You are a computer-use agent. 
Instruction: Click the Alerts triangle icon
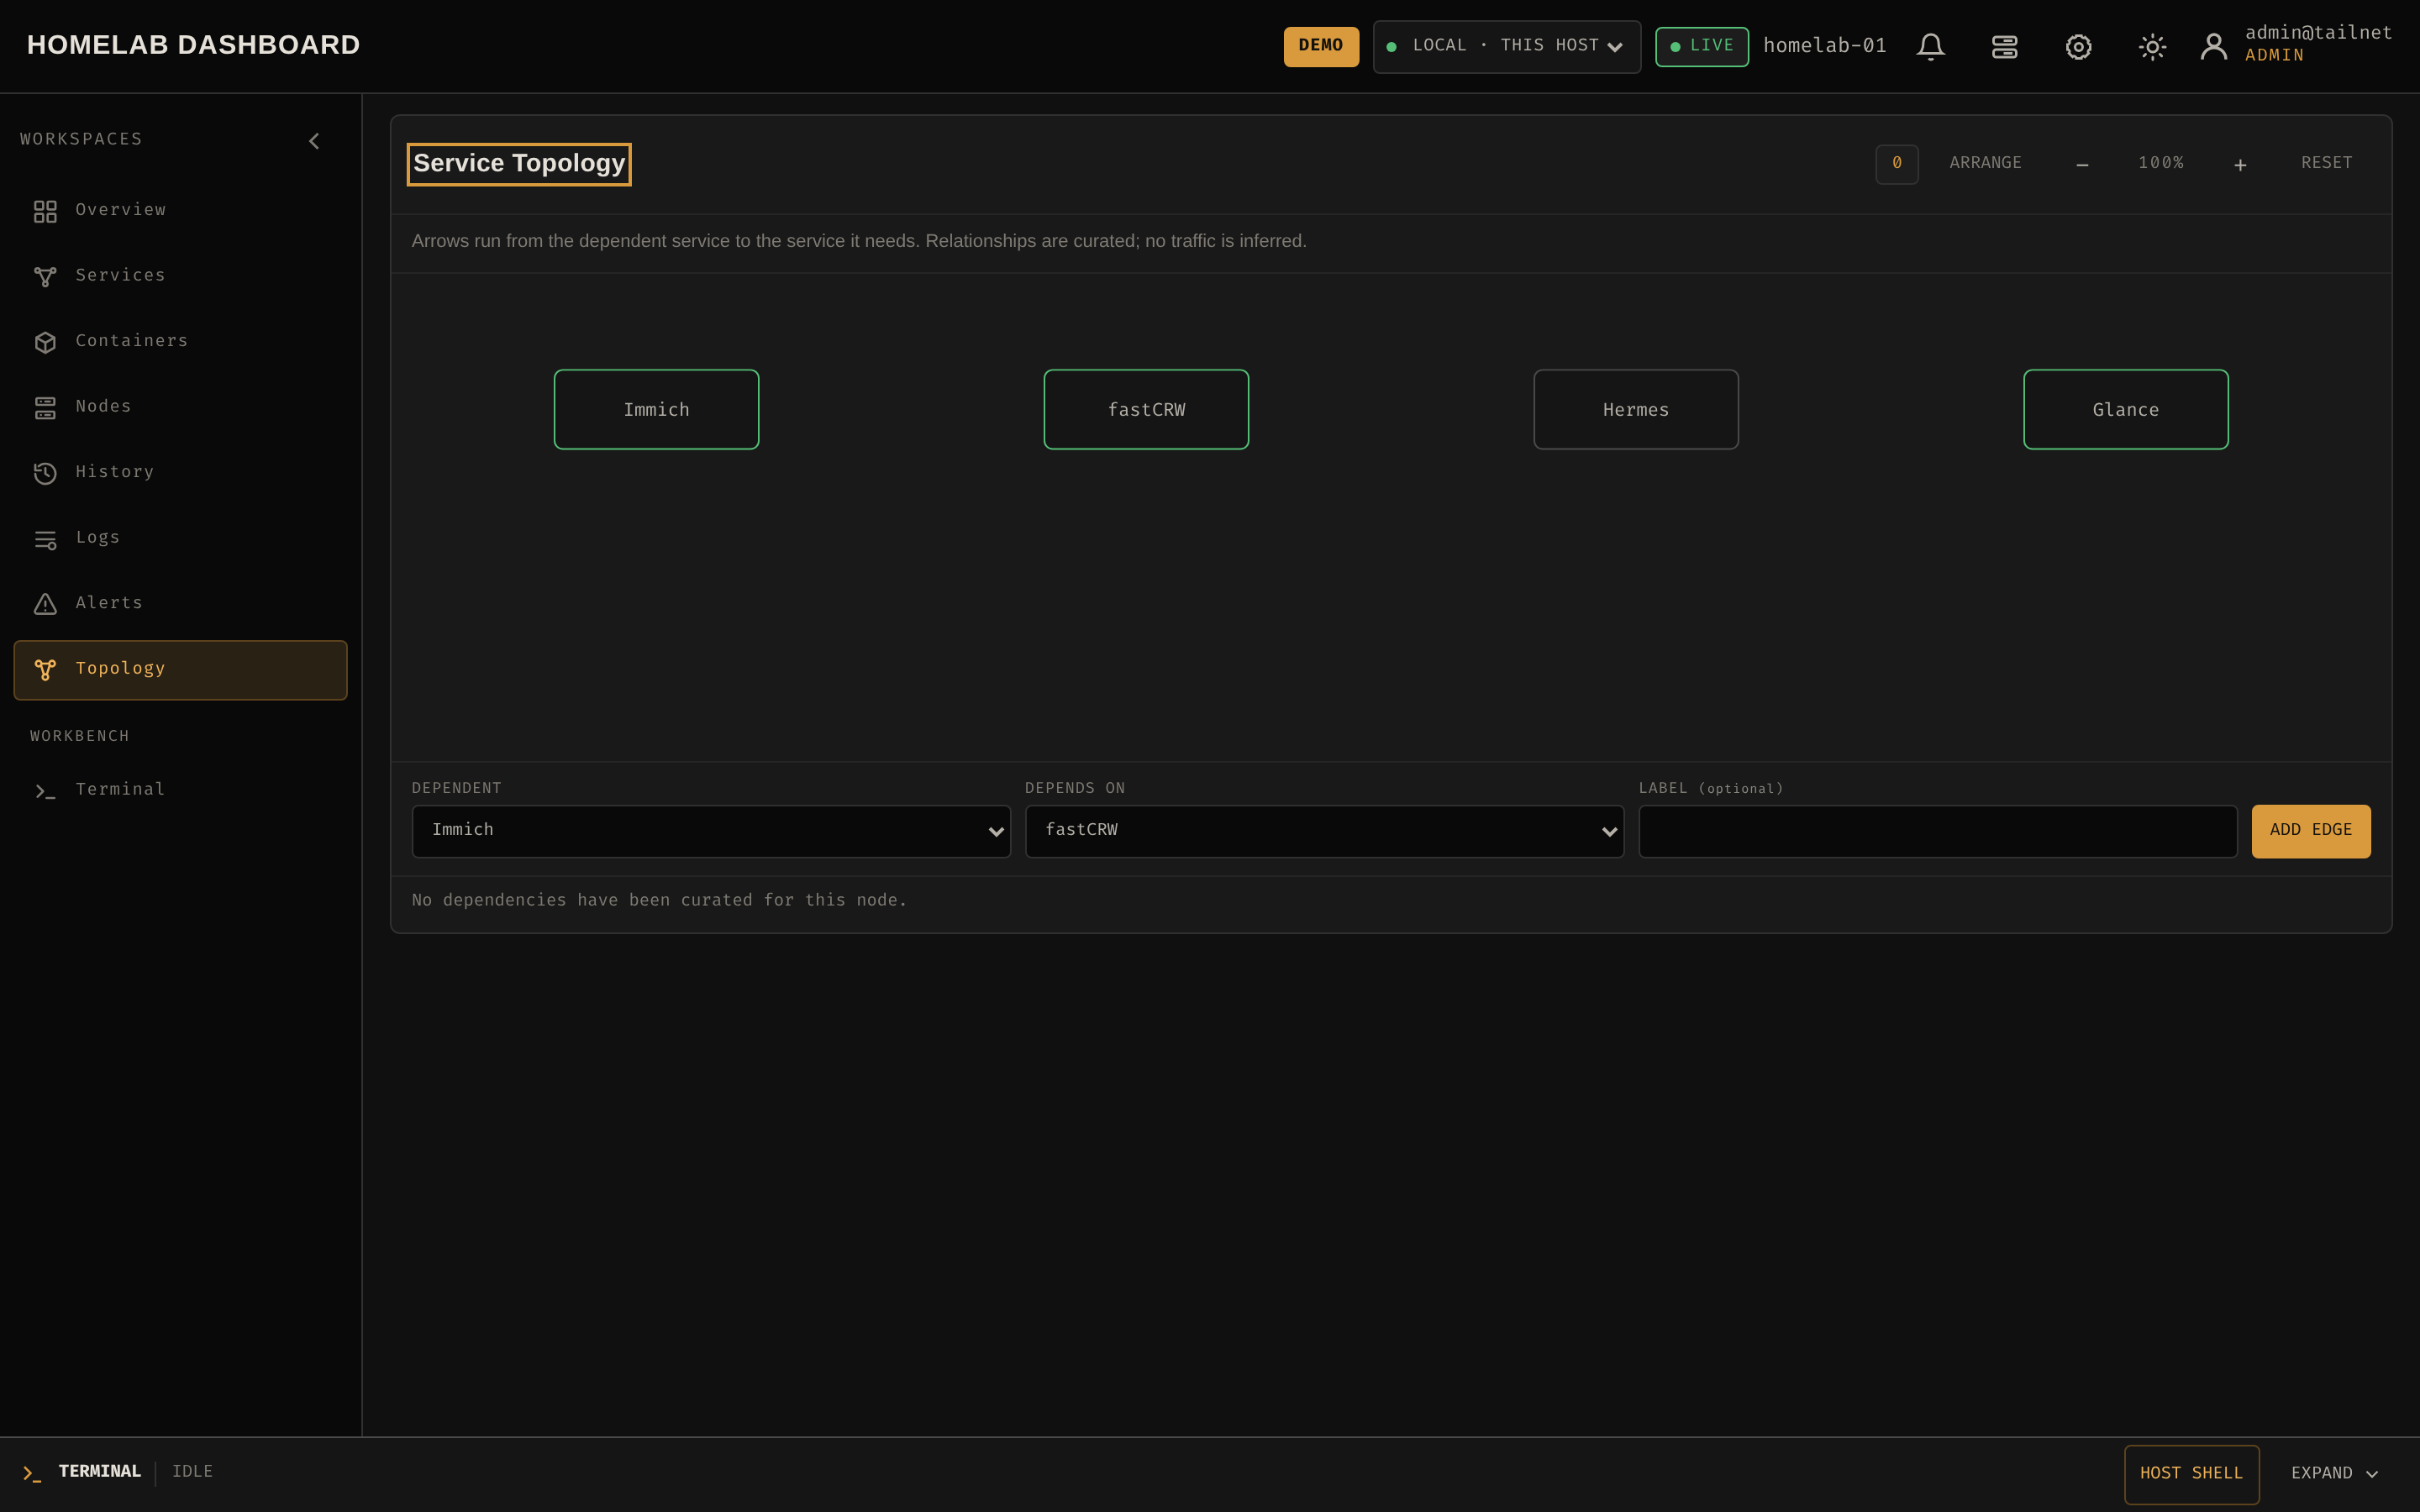(45, 604)
